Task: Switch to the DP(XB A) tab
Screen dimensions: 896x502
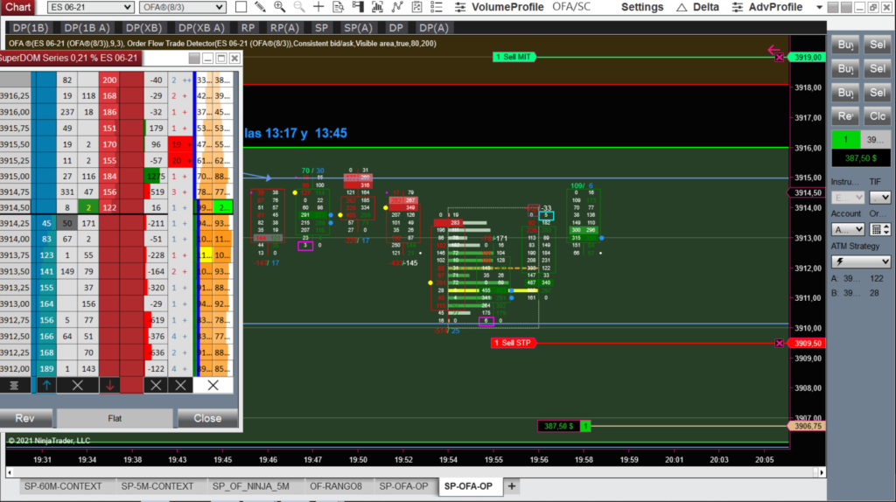Action: point(201,28)
